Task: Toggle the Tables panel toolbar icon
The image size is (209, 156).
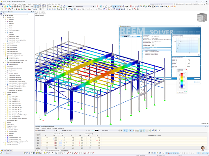Action: pos(38,6)
